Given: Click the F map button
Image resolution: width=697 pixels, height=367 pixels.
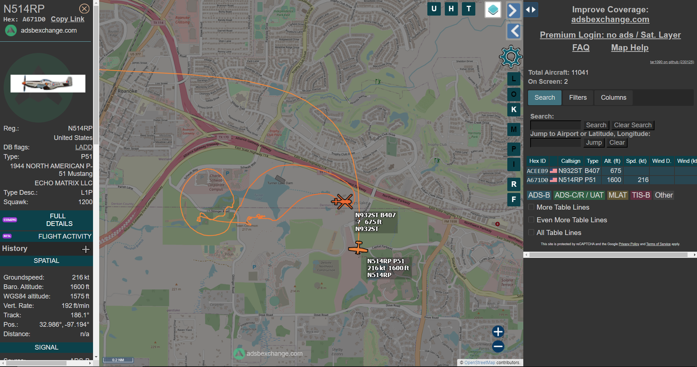Looking at the screenshot, I should point(514,199).
